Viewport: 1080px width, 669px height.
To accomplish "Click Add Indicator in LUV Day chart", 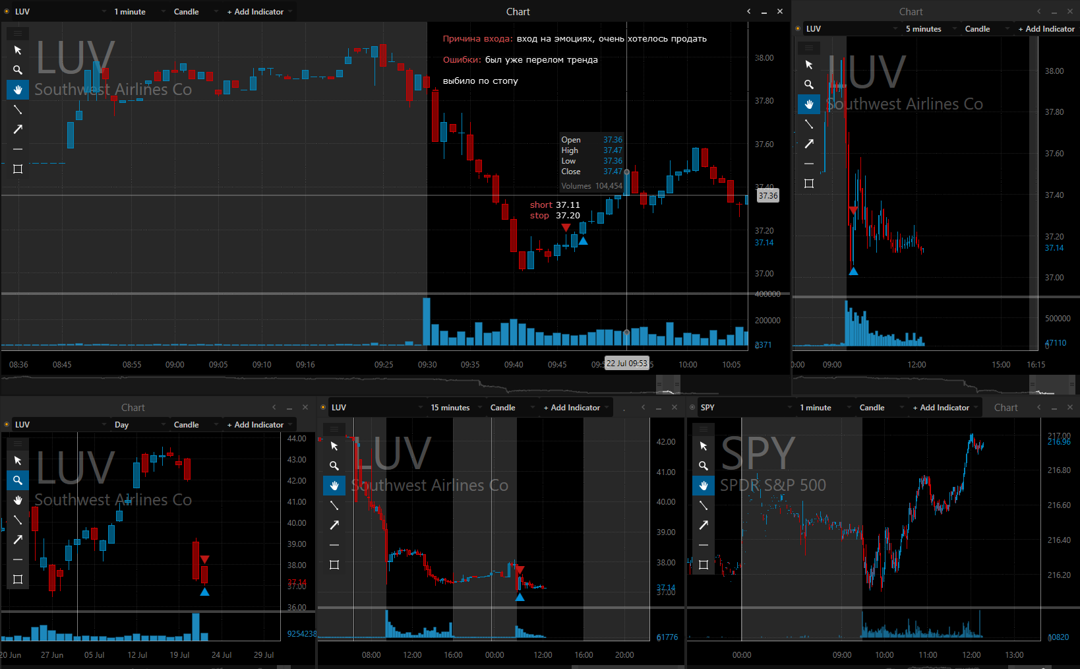I will (259, 425).
